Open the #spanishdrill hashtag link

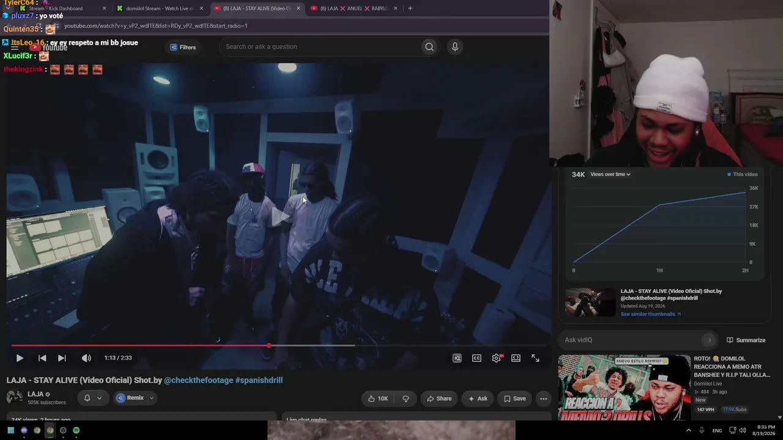pyautogui.click(x=259, y=380)
